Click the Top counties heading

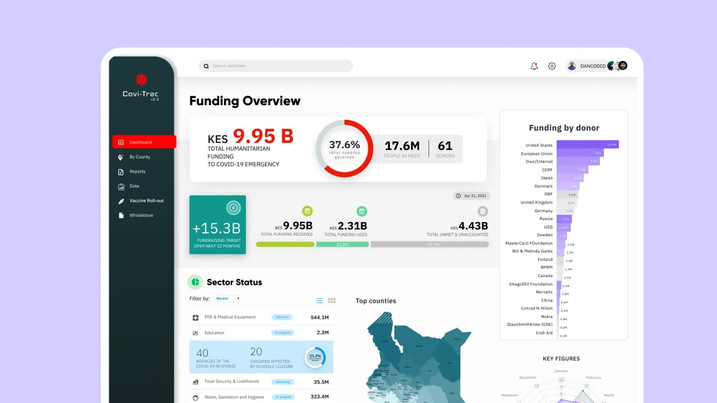(376, 301)
